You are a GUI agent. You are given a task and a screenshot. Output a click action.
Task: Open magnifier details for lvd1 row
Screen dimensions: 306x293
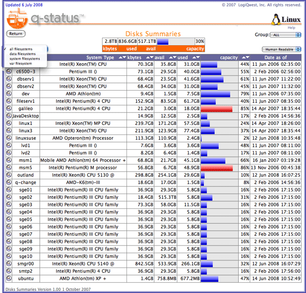coord(9,145)
